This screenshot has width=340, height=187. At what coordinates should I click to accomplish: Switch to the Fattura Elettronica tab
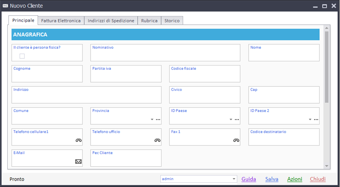coord(61,21)
